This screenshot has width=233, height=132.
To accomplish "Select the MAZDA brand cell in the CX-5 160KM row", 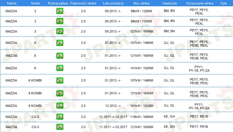I will tap(11, 117).
